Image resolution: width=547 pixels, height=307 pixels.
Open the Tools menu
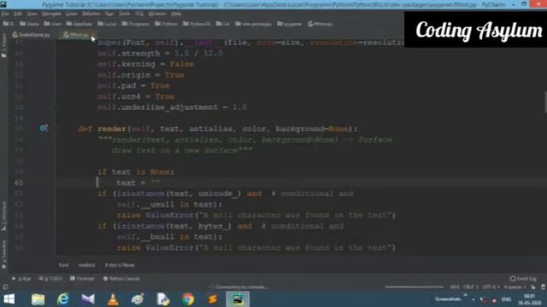[124, 14]
